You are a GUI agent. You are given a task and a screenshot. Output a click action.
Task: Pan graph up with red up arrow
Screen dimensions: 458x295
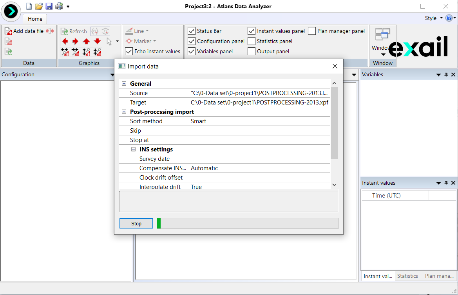[87, 41]
